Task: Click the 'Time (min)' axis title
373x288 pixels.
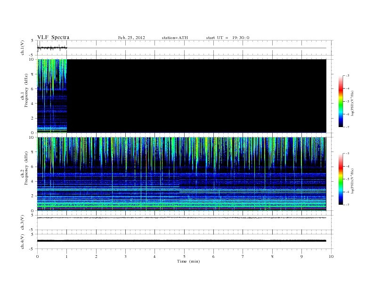Action: (x=188, y=261)
